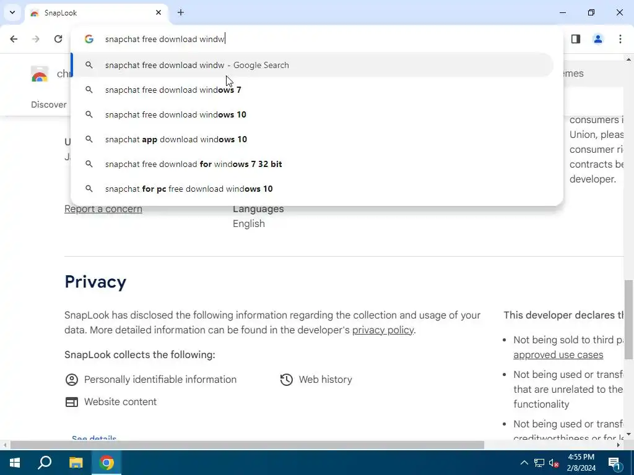Open the Windows Start menu

[x=15, y=463]
